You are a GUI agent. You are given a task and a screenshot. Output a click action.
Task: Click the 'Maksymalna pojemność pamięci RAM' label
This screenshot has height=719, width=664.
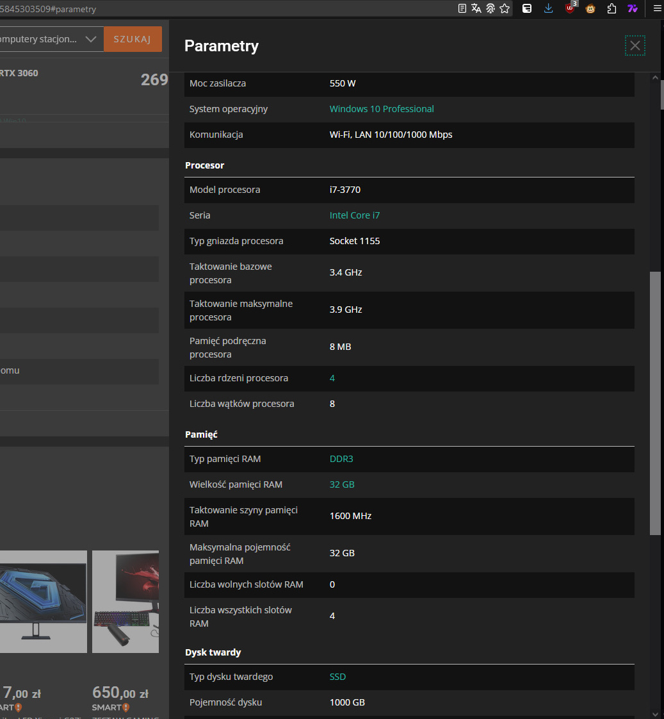(239, 554)
